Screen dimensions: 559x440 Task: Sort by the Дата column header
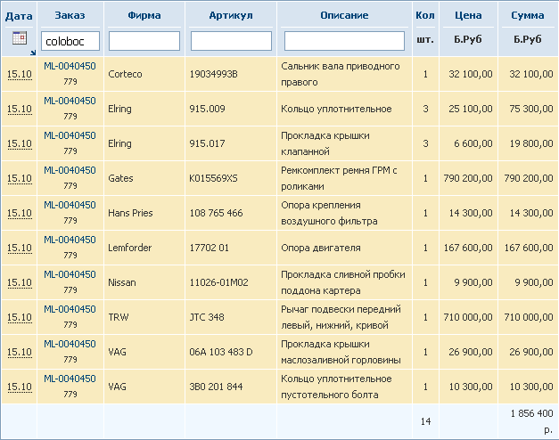coord(19,16)
